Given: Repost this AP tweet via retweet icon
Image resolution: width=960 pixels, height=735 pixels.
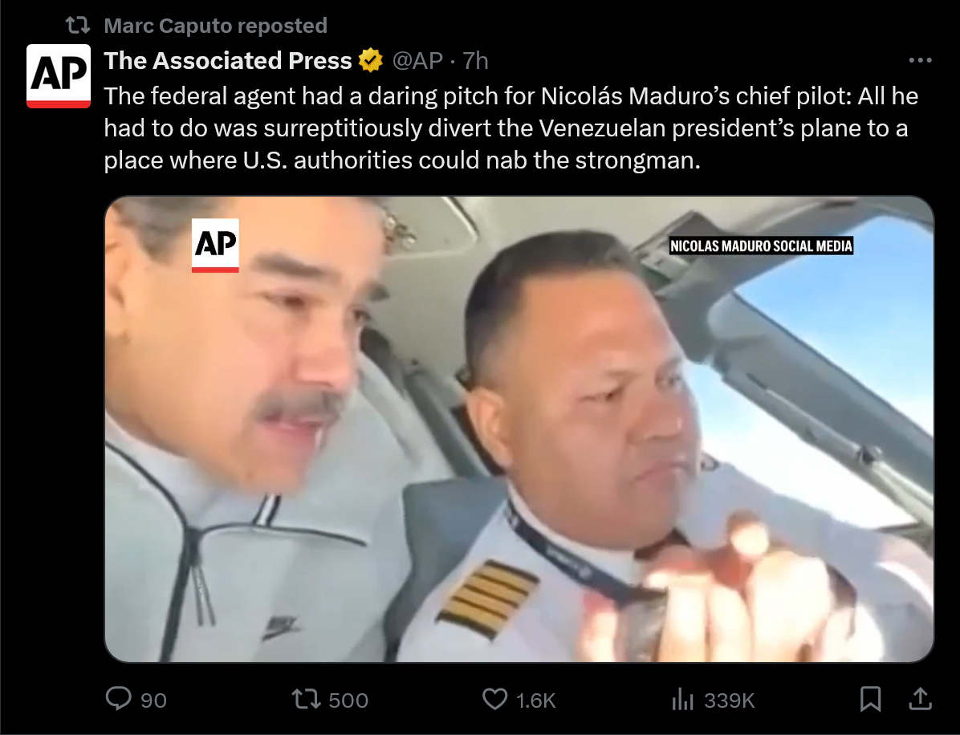Looking at the screenshot, I should pyautogui.click(x=306, y=699).
